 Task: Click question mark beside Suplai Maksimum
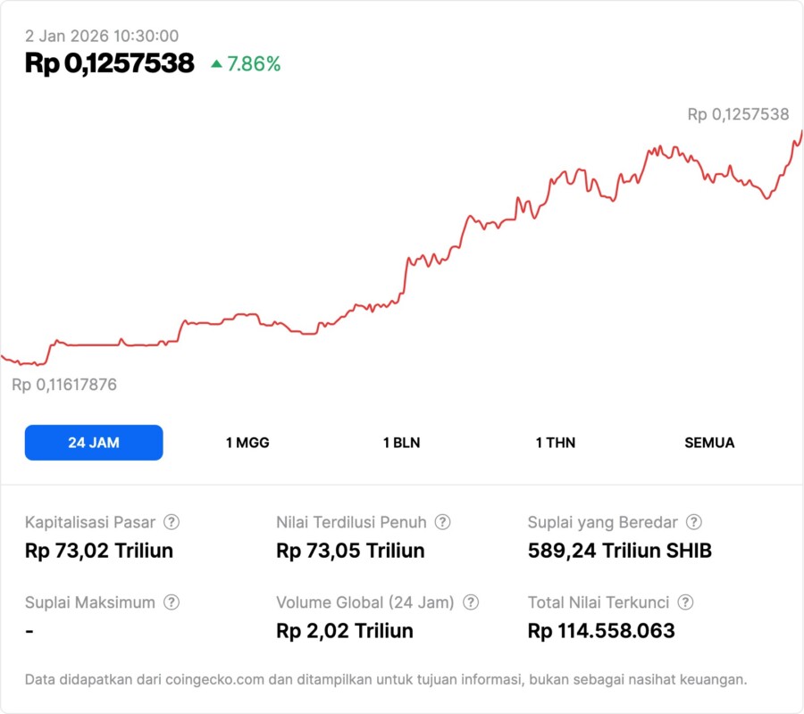click(x=172, y=602)
